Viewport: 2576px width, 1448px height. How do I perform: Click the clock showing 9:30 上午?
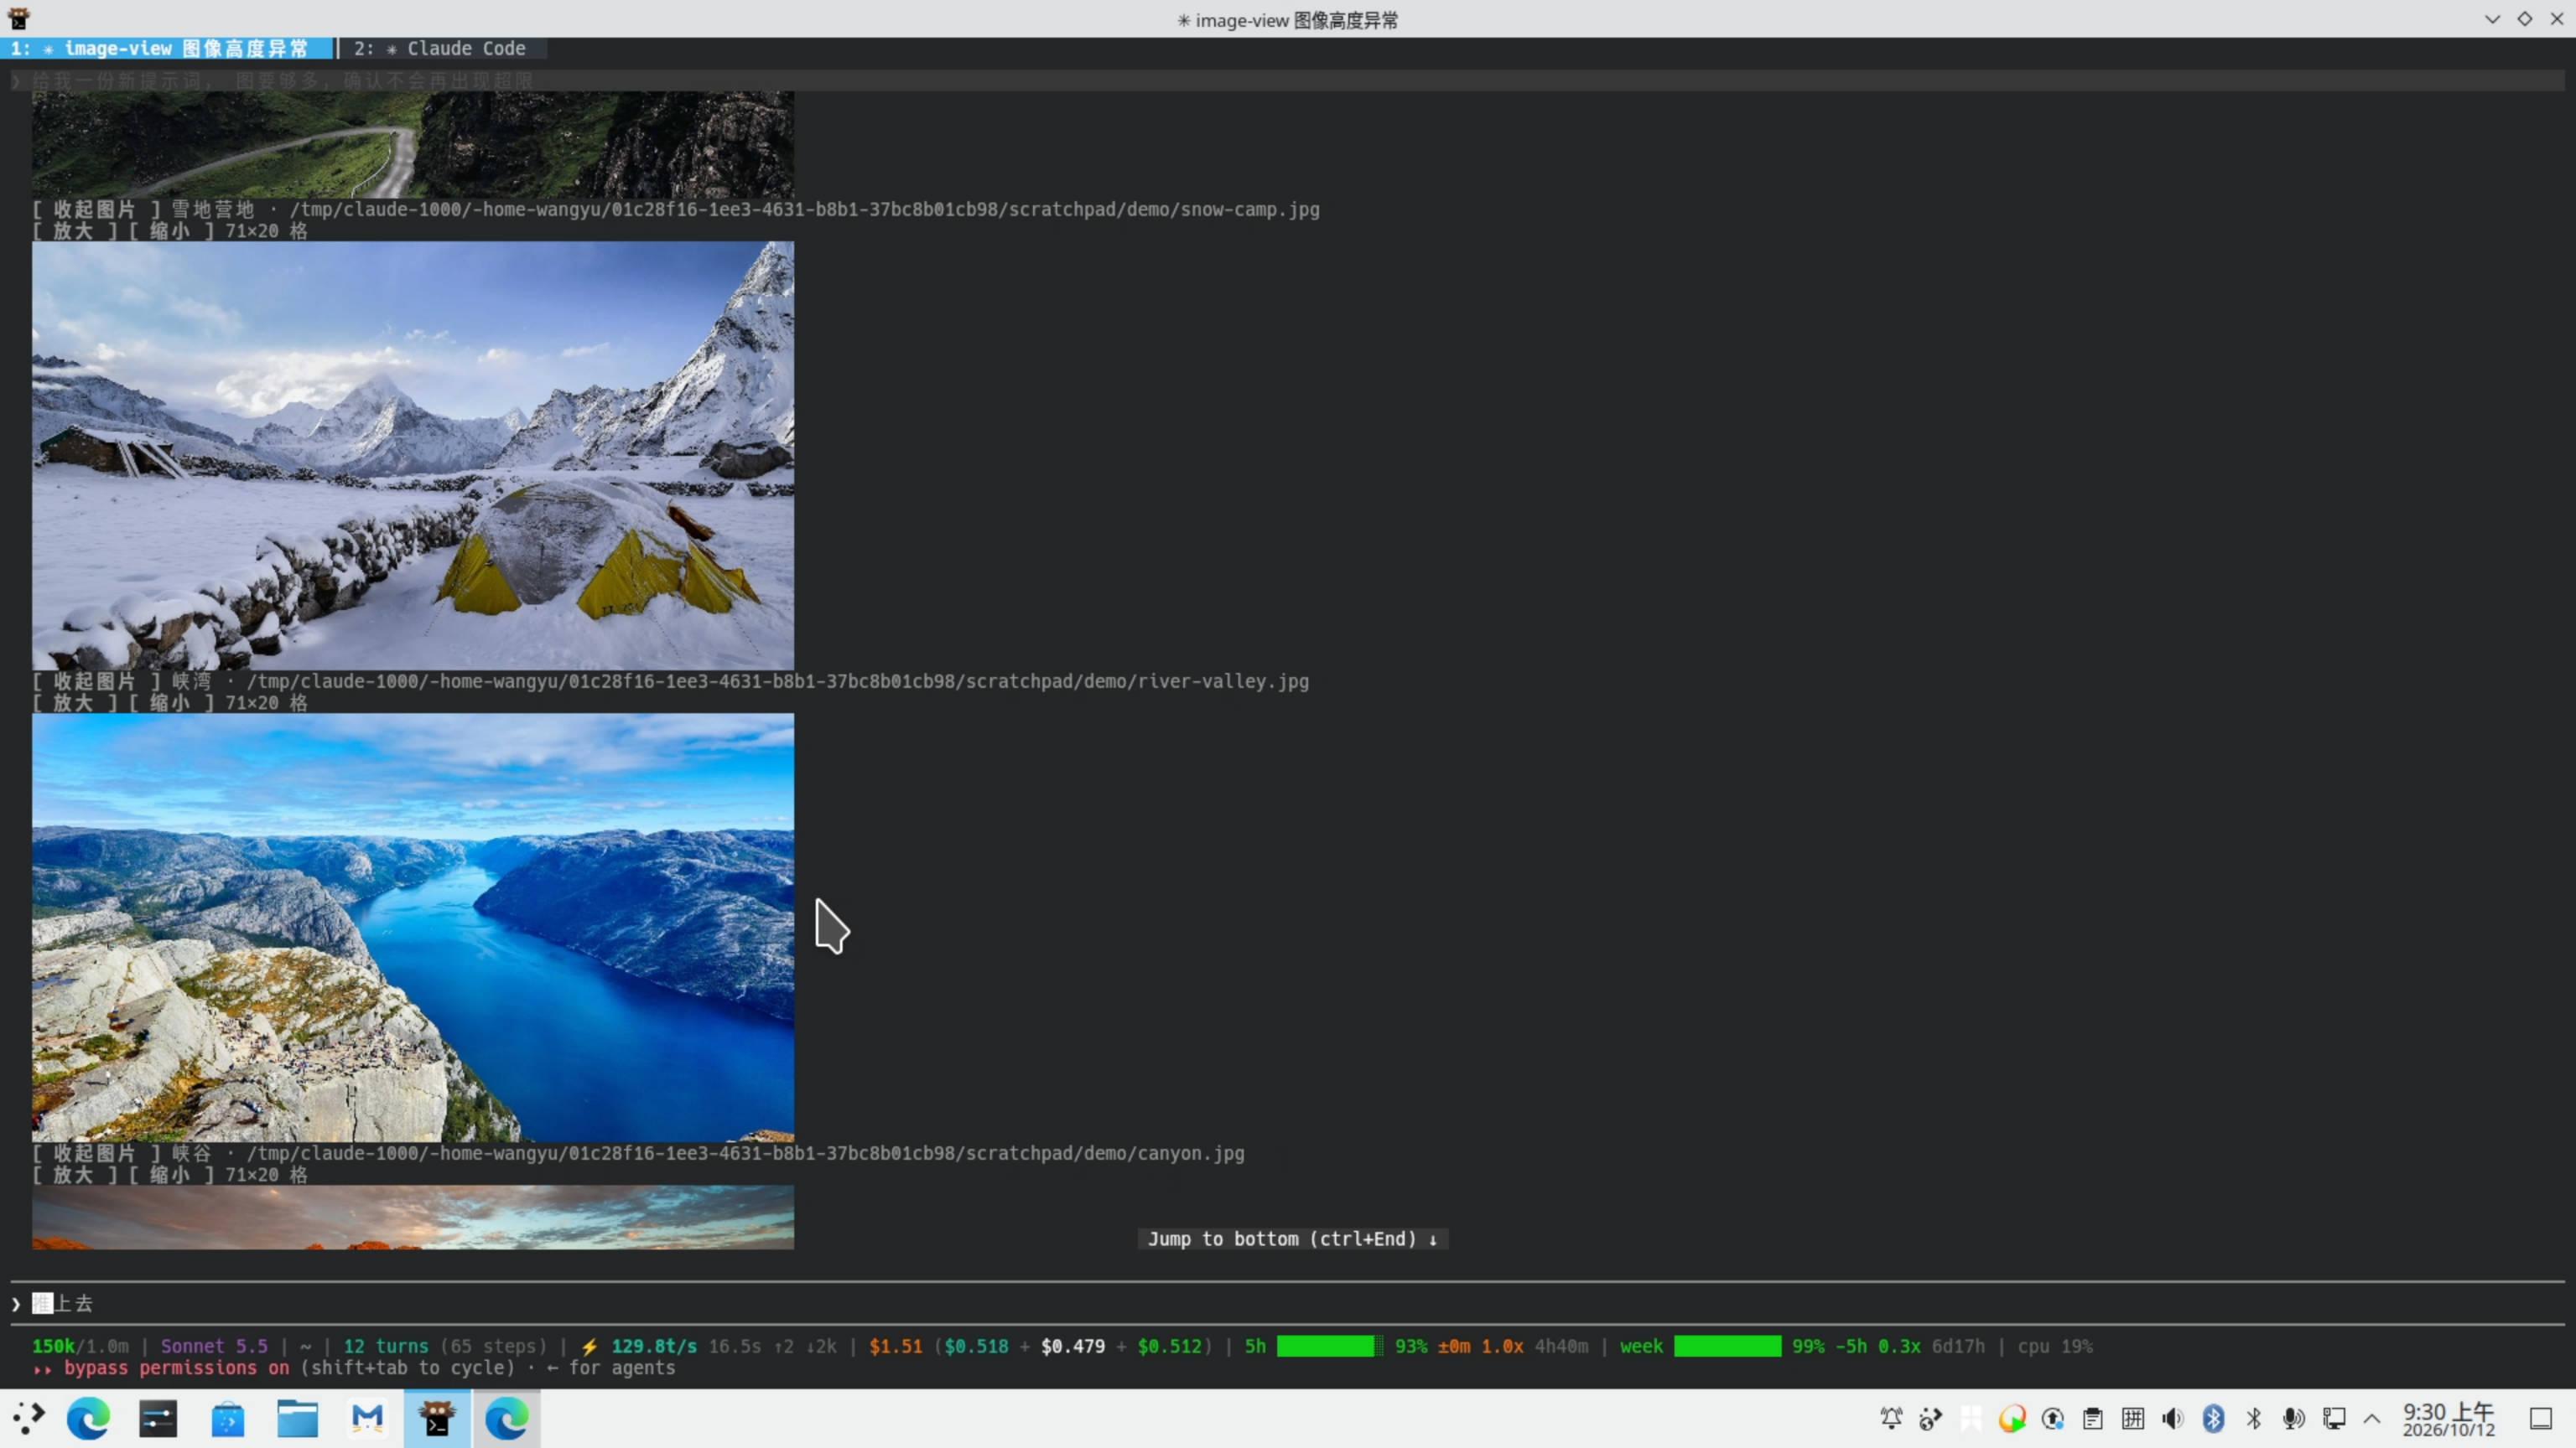click(2449, 1418)
